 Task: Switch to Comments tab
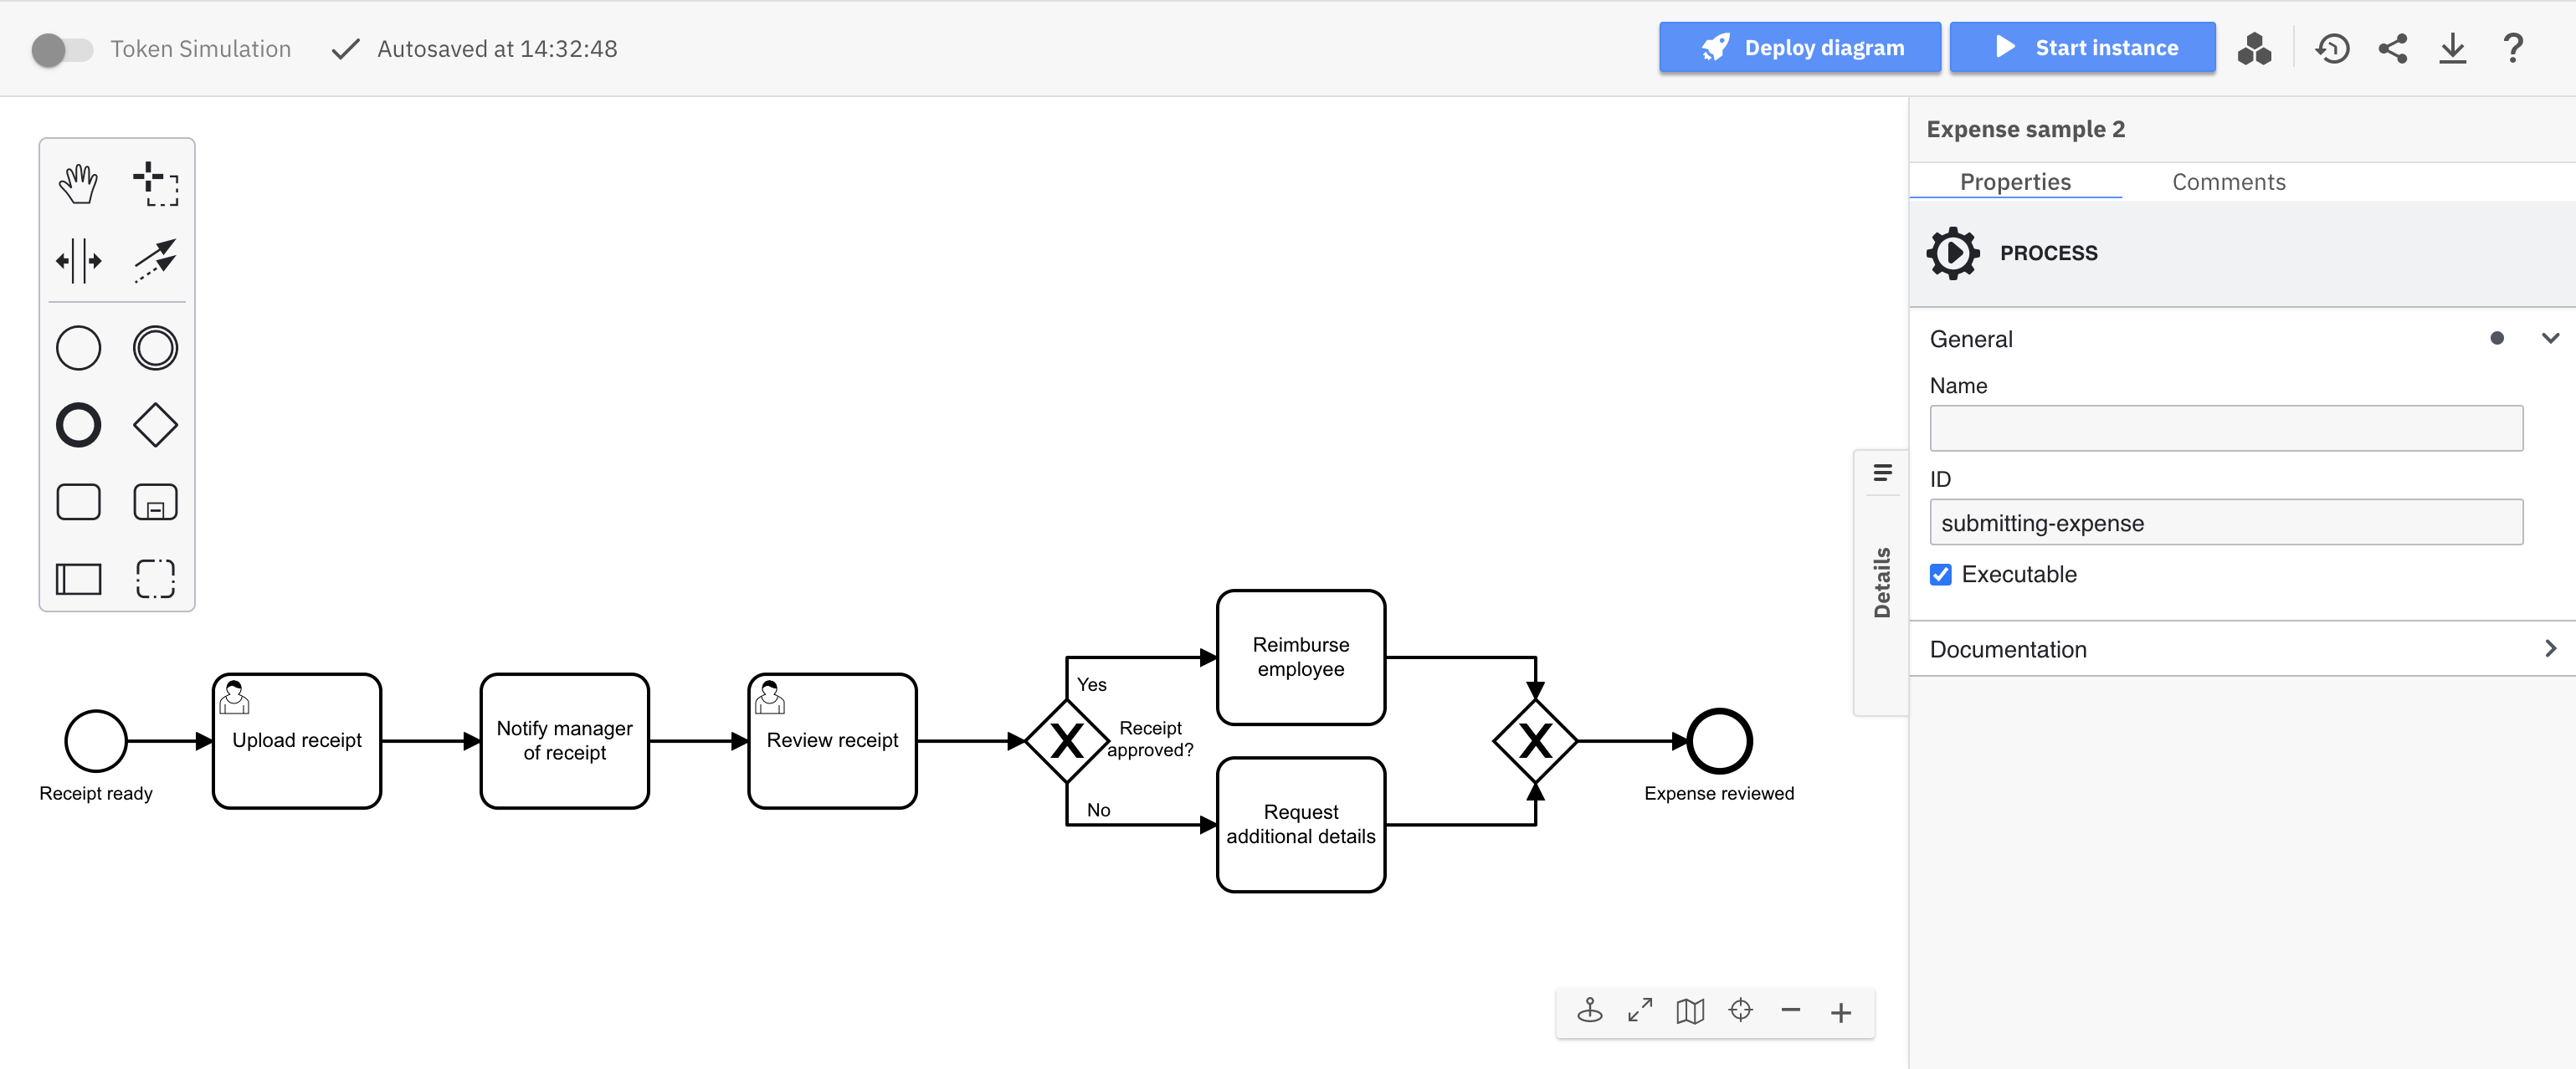pyautogui.click(x=2228, y=182)
